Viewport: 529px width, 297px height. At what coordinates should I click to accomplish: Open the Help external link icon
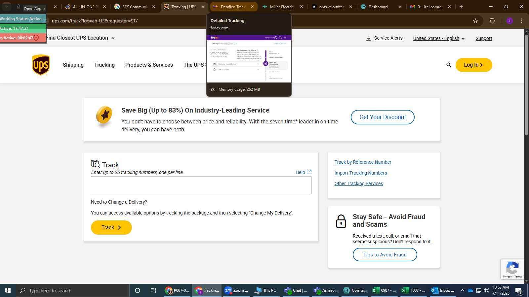click(309, 172)
